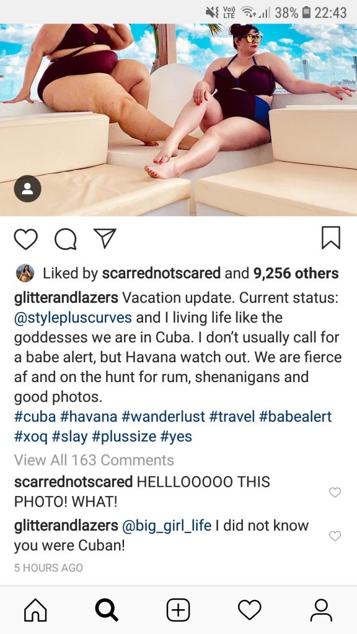Save the post with the bookmark icon
Image resolution: width=357 pixels, height=634 pixels.
click(x=331, y=238)
